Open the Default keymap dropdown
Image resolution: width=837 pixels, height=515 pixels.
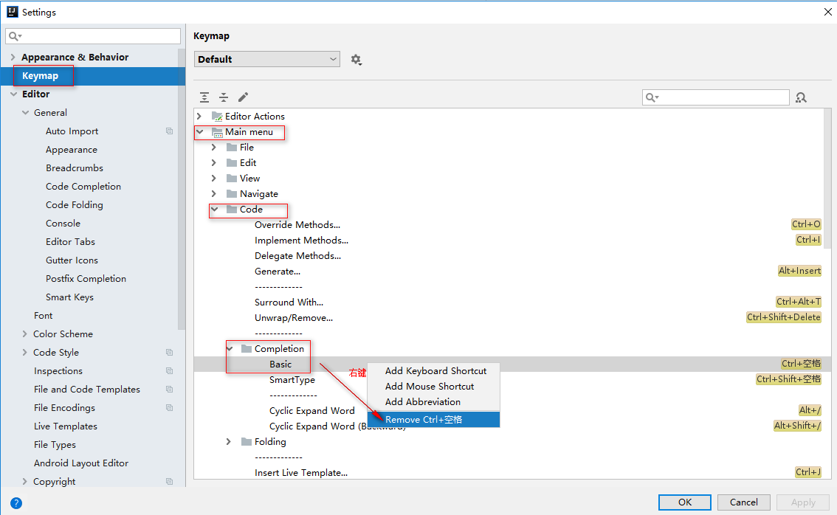pyautogui.click(x=267, y=59)
